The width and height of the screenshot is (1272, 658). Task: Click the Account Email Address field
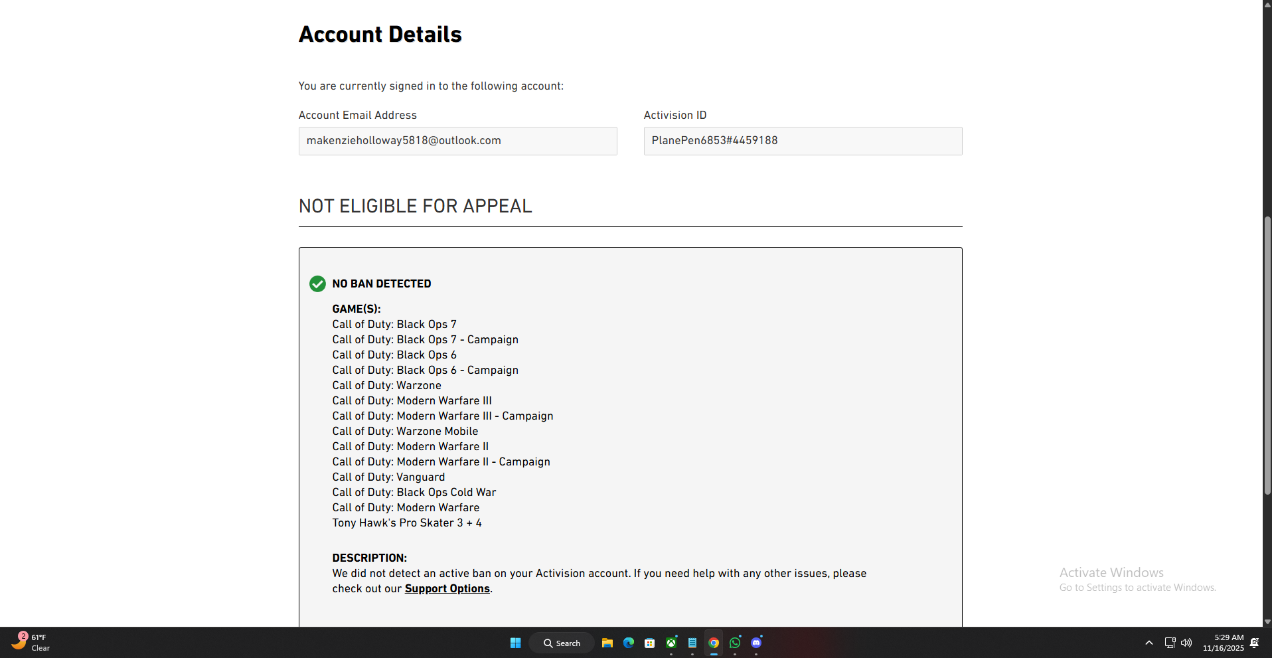458,141
